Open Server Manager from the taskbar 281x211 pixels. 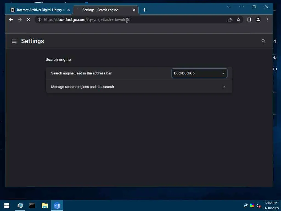click(20, 206)
